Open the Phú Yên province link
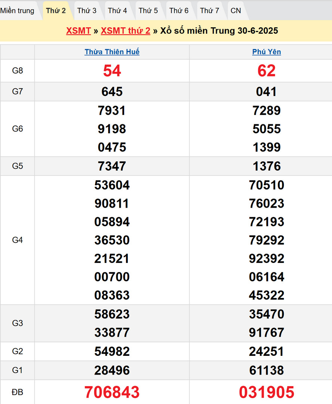This screenshot has height=404, width=332. [267, 52]
